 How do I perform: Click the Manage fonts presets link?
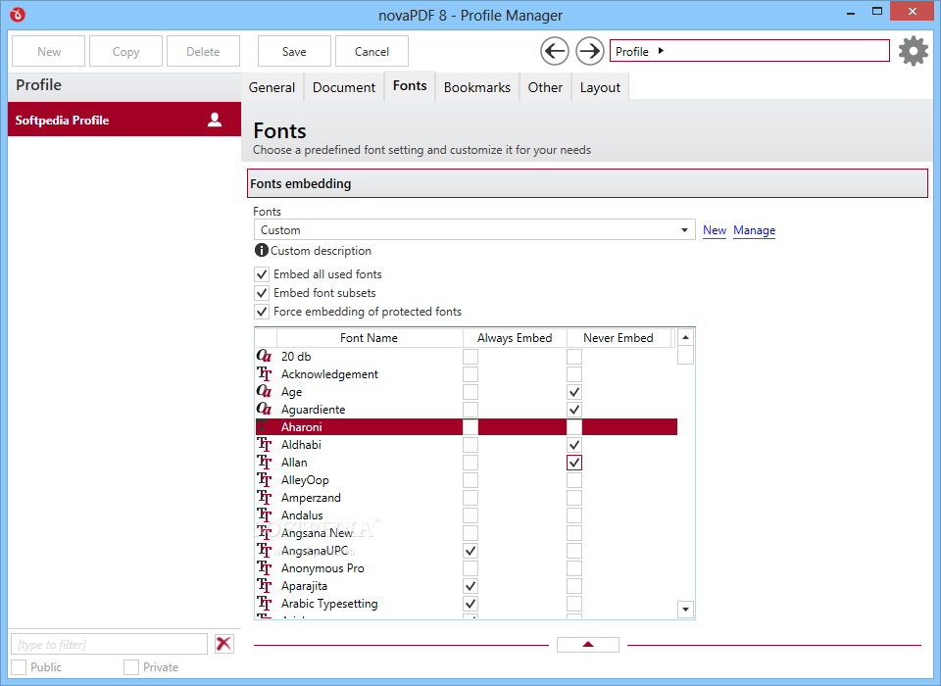[x=754, y=230]
